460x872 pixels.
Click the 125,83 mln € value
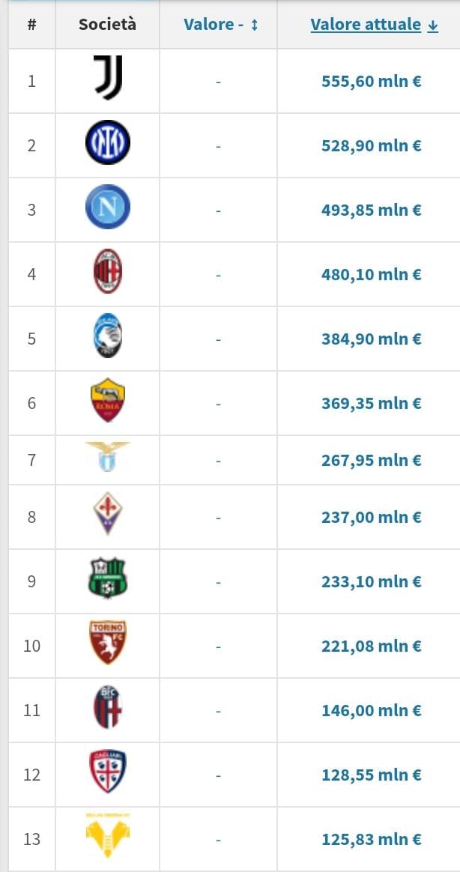(371, 839)
